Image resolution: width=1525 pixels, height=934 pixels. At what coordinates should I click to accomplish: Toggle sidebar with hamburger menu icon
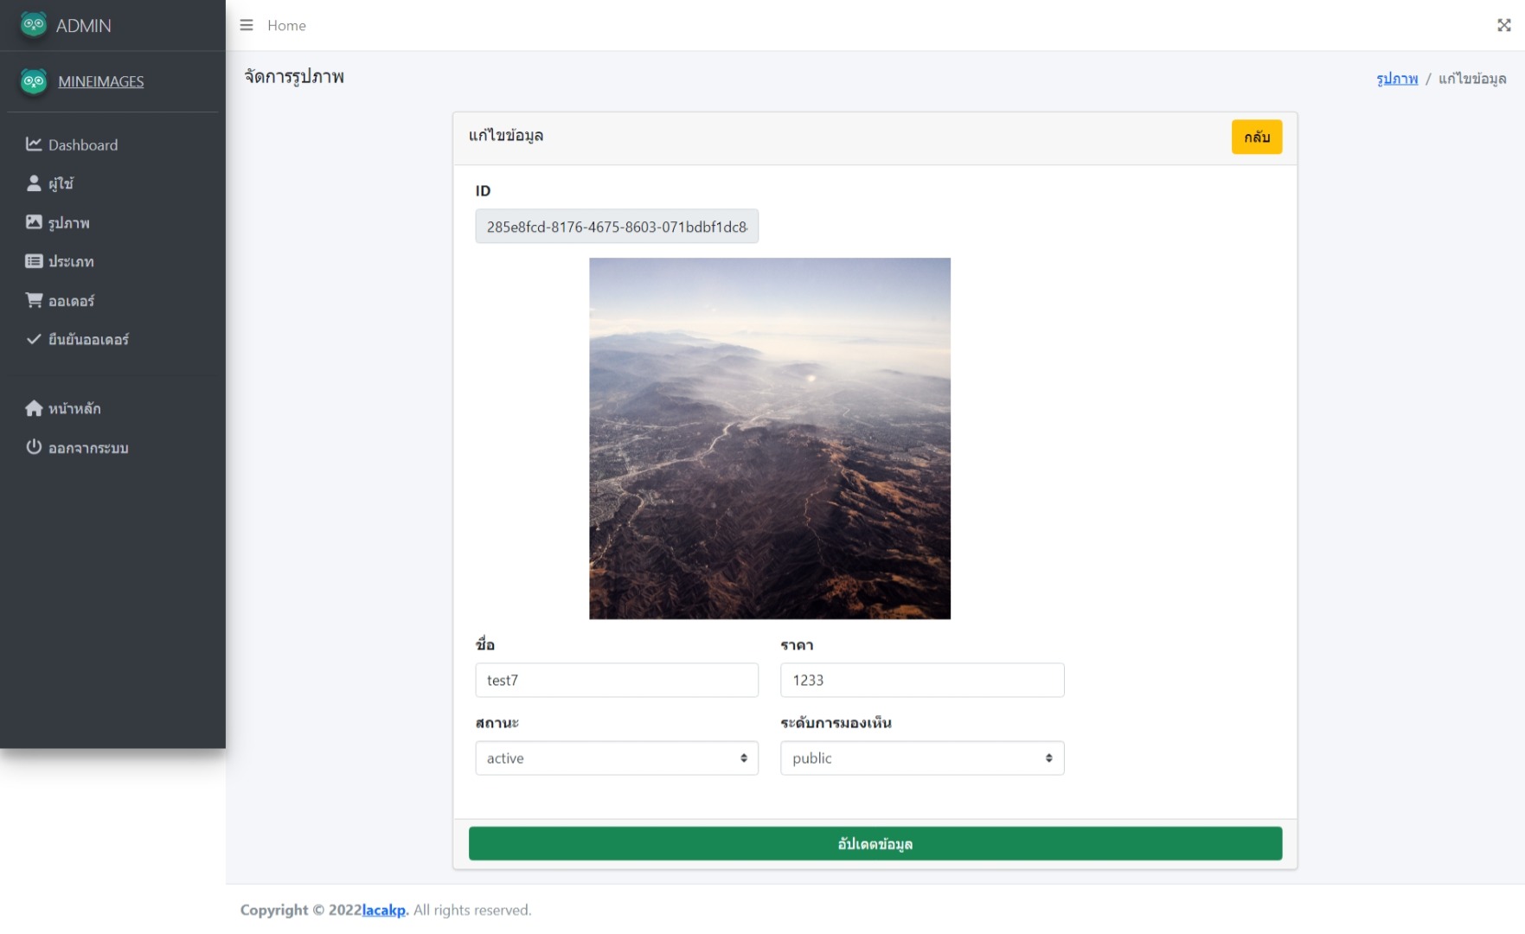tap(247, 25)
